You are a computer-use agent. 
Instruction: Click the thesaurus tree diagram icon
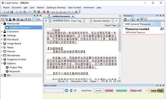click(x=162, y=29)
